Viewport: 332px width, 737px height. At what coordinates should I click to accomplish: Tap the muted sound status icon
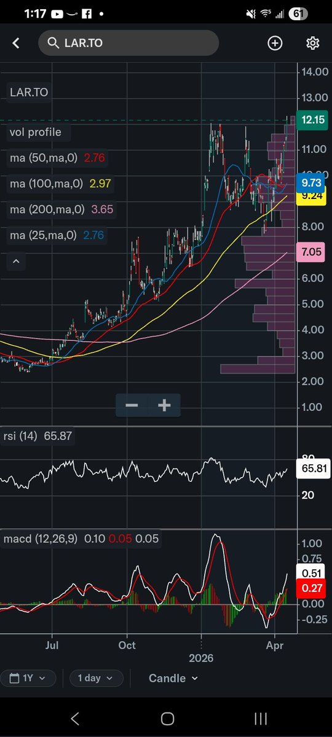coord(250,13)
